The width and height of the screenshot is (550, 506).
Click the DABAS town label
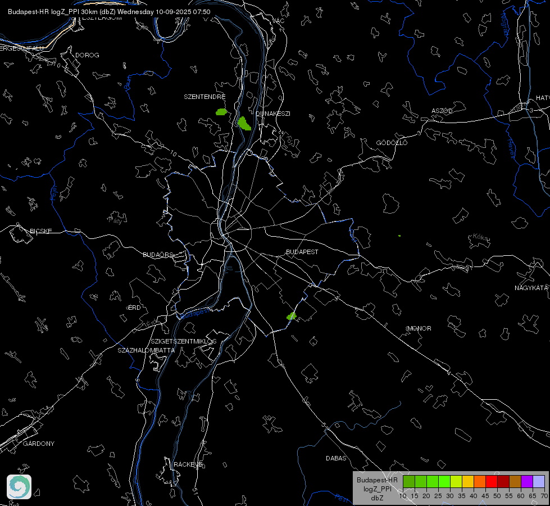coord(336,458)
